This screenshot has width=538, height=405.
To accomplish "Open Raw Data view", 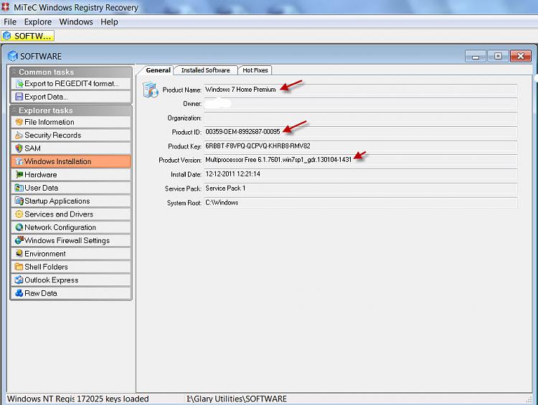I will coord(71,293).
